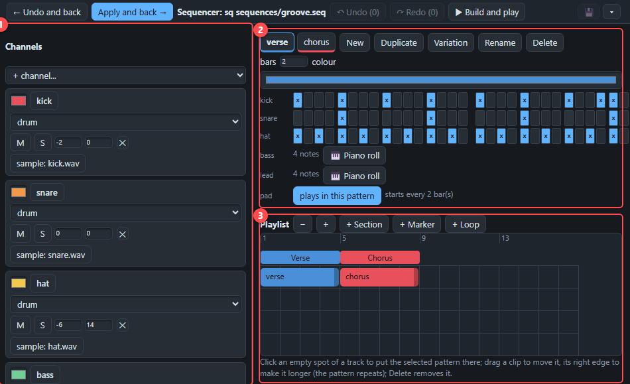The width and height of the screenshot is (630, 384).
Task: Remove the snare channel with its X icon
Action: click(123, 234)
